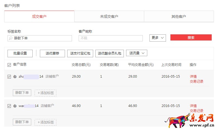This screenshot has height=131, width=217.
Task: Expand the 更多 dropdown for more filters
Action: click(x=158, y=38)
